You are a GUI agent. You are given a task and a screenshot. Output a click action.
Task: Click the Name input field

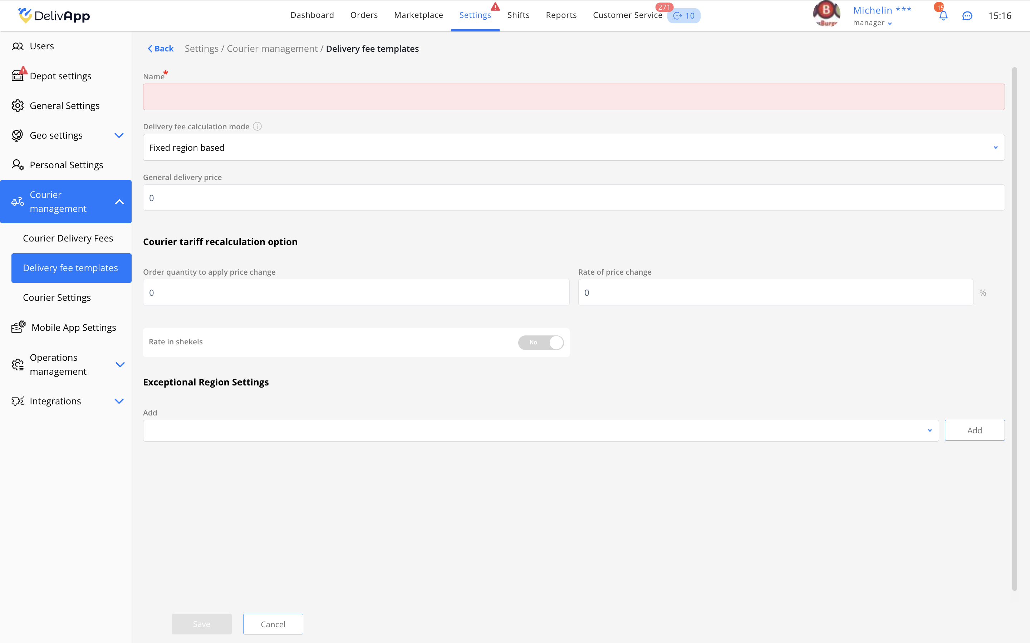(573, 97)
